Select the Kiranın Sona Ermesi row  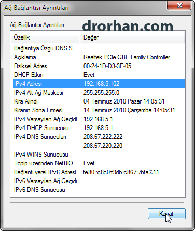99,110
